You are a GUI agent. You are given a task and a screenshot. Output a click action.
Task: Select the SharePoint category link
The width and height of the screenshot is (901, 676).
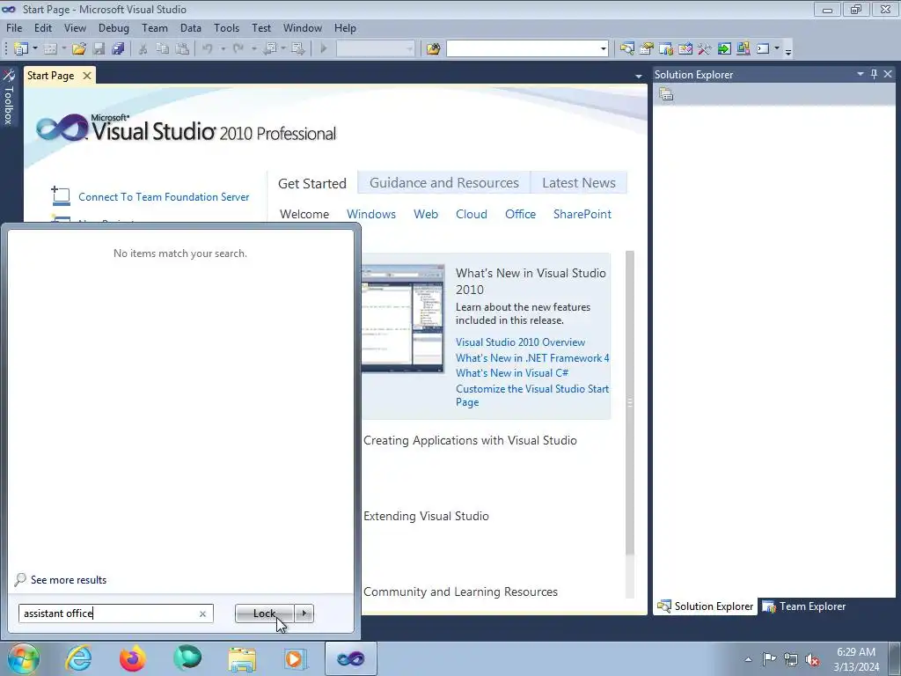[582, 214]
